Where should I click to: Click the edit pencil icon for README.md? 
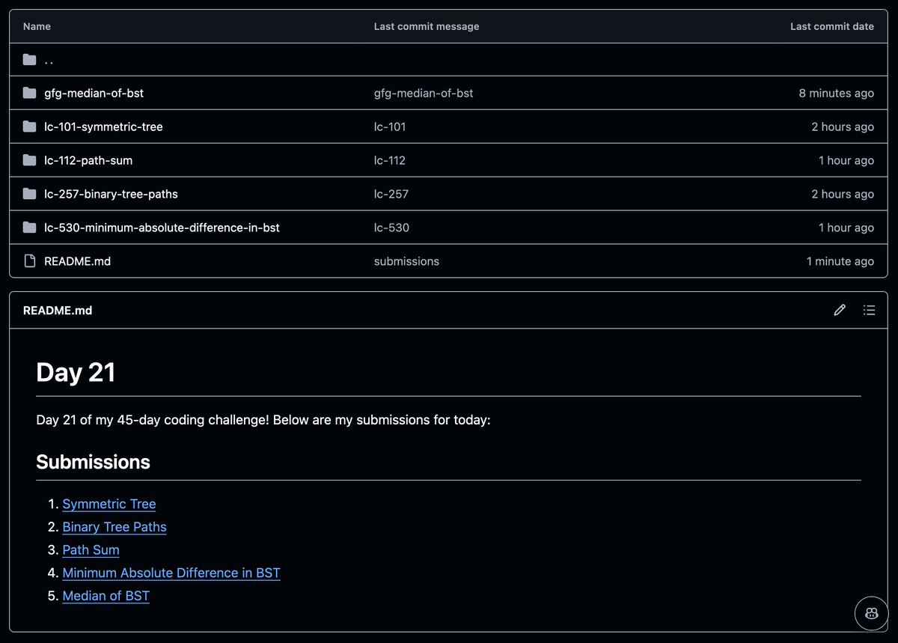tap(840, 310)
